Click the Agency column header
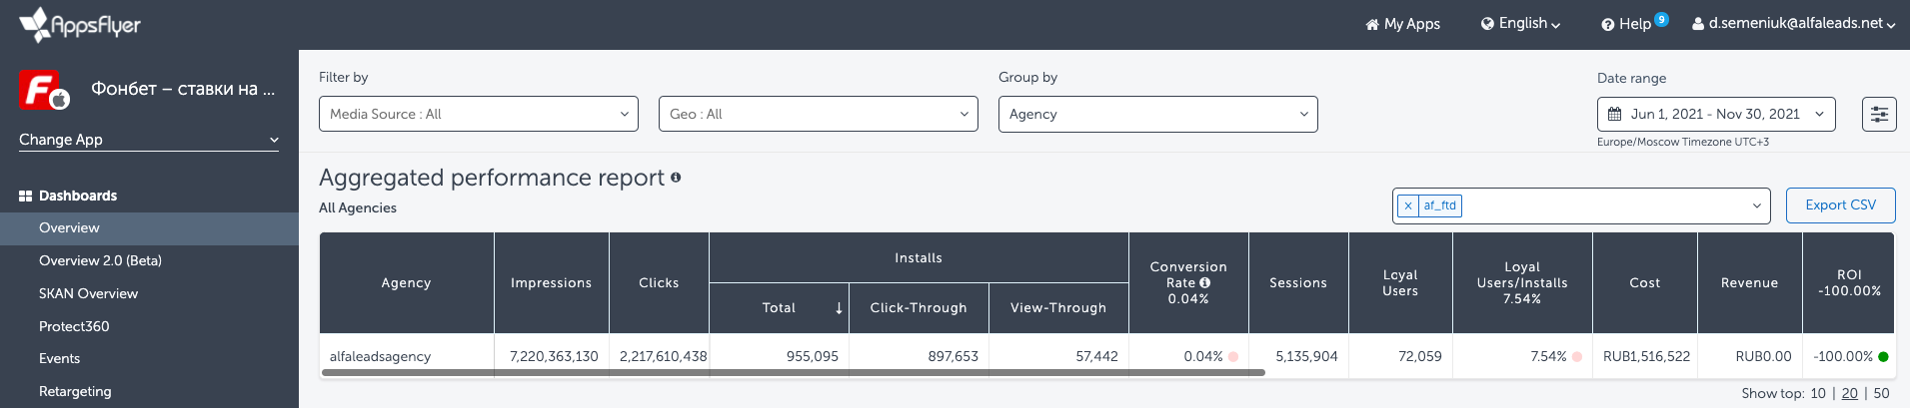 407,283
